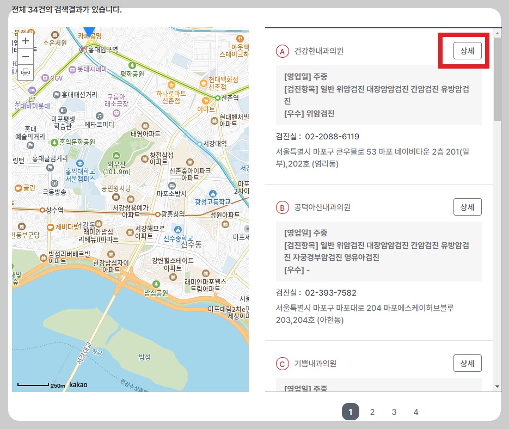
Task: Open the last results page 4
Action: (415, 412)
